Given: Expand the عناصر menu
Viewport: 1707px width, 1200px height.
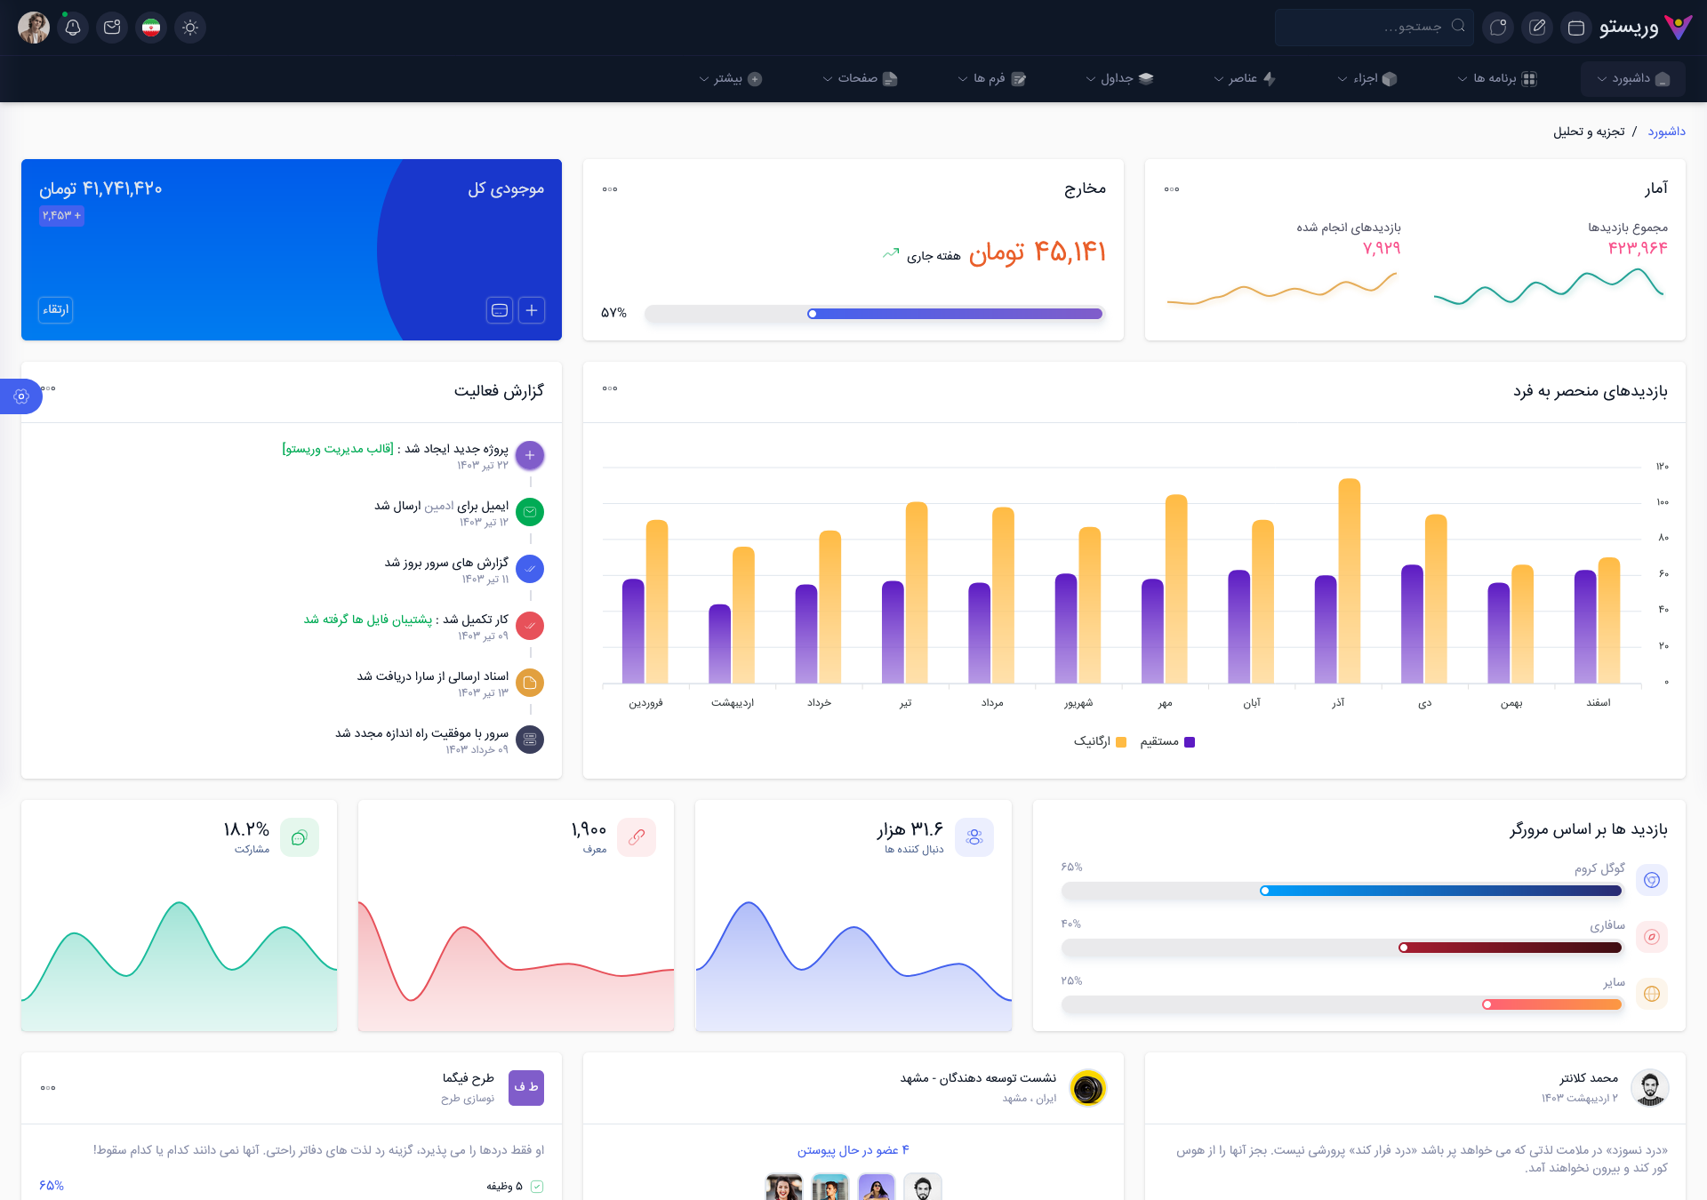Looking at the screenshot, I should click(x=1245, y=78).
